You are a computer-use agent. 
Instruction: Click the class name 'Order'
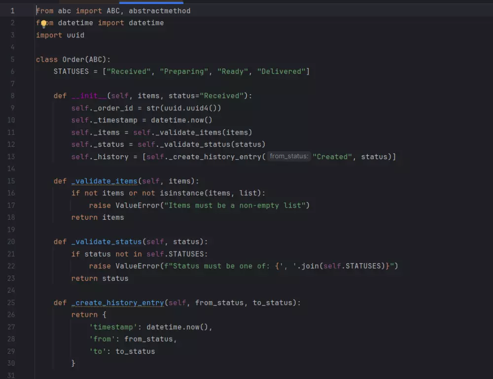(x=73, y=60)
